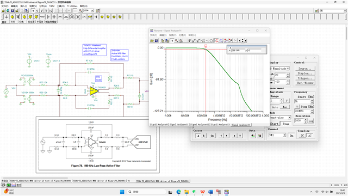Copy icon in Signal Analyzer toolbar
Screen dimensions: 348x196
[163, 41]
